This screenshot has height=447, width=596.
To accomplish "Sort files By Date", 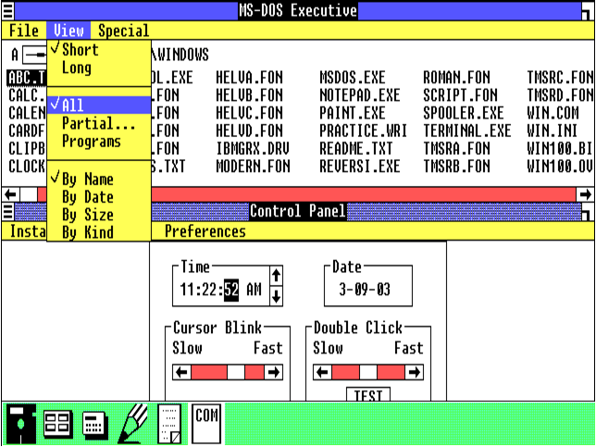I will [x=99, y=197].
